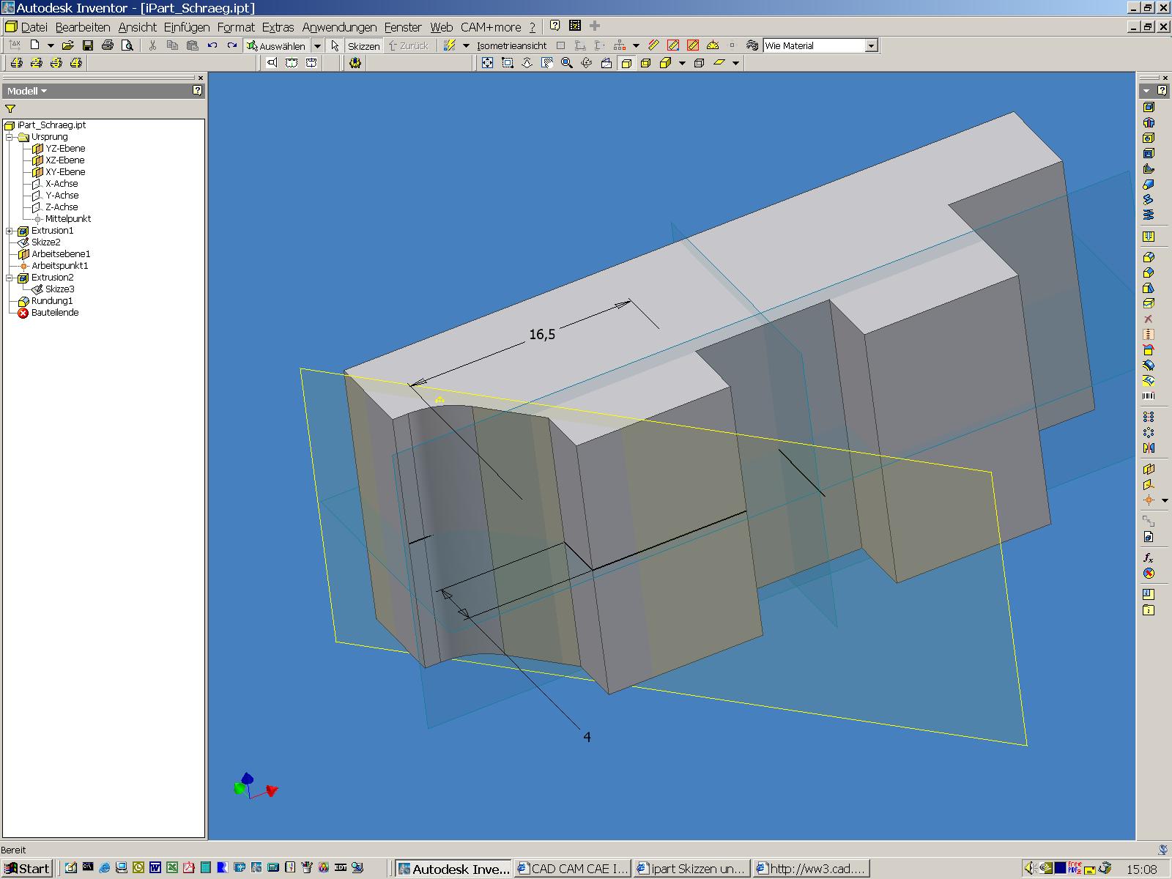Click the Extrude feature icon in right panel
The image size is (1172, 879).
pos(1149,108)
